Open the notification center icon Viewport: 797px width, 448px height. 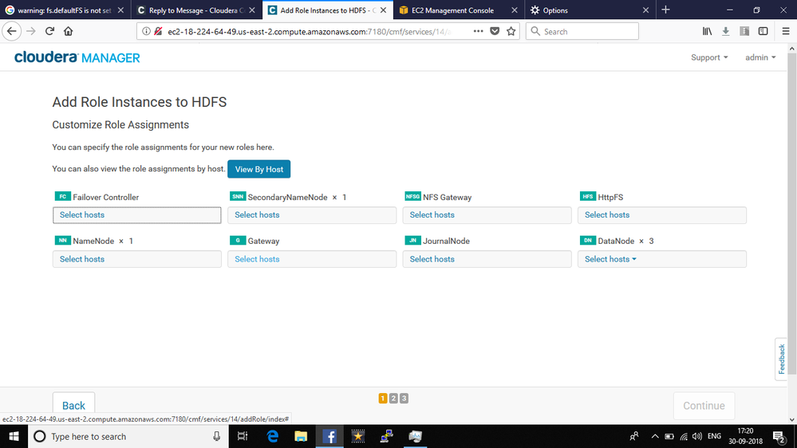[779, 436]
